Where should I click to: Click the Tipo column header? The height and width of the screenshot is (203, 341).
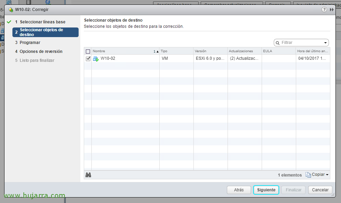pos(177,51)
